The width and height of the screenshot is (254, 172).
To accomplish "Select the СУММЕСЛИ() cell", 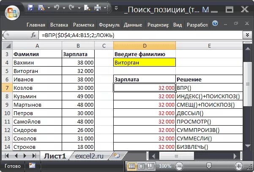I will 209,138.
